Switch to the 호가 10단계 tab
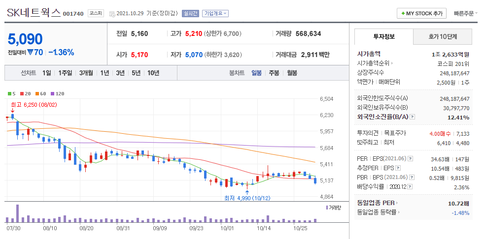 coord(443,37)
